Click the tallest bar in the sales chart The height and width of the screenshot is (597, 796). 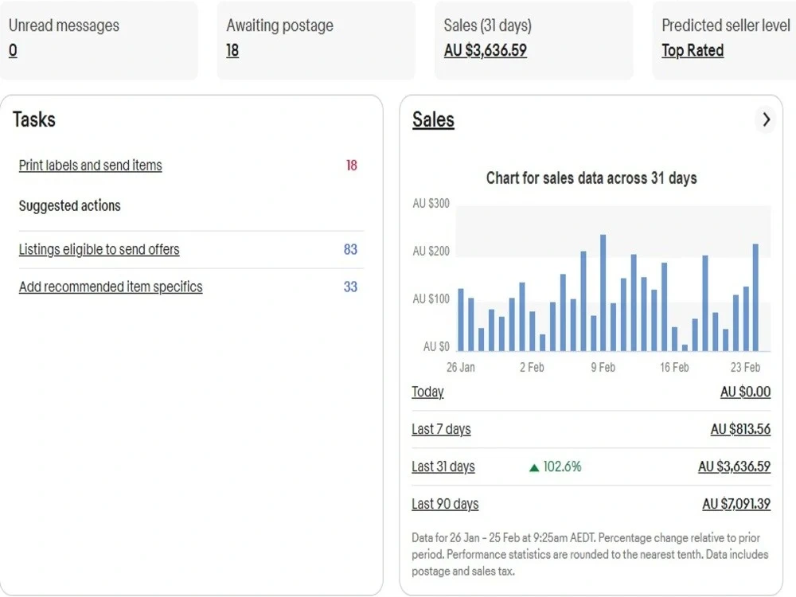tap(603, 292)
